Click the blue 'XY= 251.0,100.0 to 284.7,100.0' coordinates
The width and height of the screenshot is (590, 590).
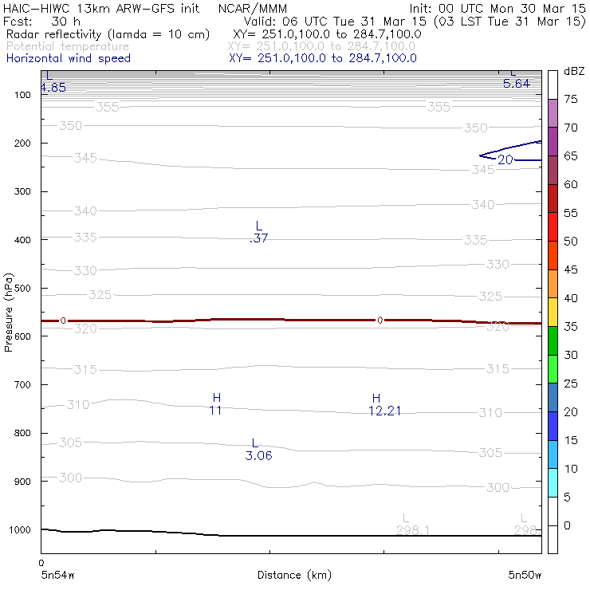click(323, 58)
